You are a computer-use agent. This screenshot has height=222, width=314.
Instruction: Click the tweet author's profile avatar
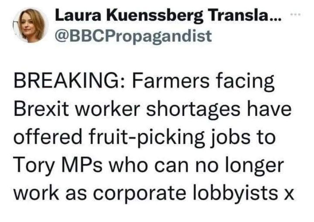31,25
